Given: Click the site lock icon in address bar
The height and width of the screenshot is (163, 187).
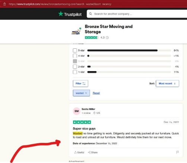Looking at the screenshot, I should click(4, 4).
